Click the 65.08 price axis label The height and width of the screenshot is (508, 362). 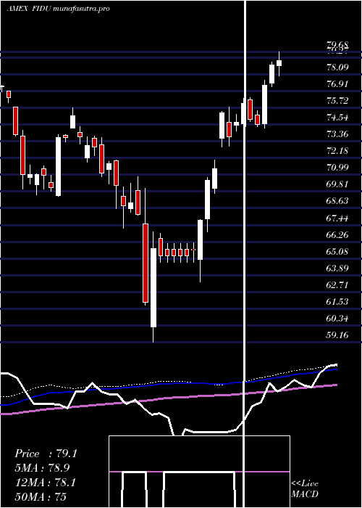tap(337, 252)
